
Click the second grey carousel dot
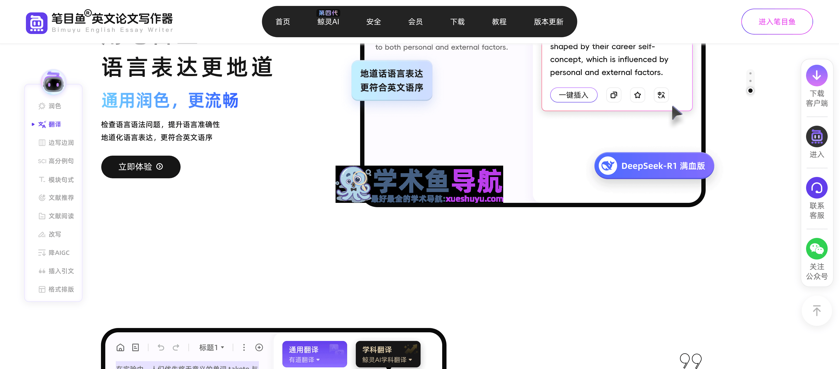750,81
